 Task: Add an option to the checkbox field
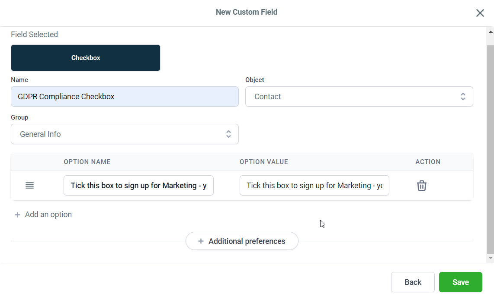pos(48,215)
